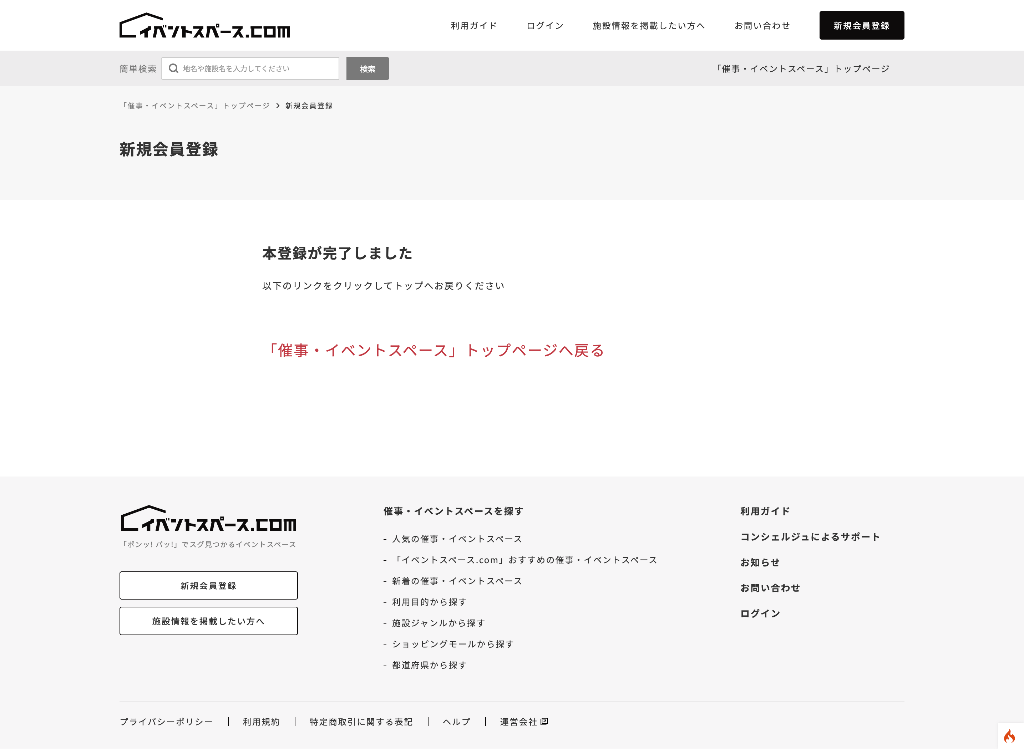This screenshot has height=749, width=1024.
Task: Click the イベントスペース.com header logo
Action: pyautogui.click(x=204, y=25)
